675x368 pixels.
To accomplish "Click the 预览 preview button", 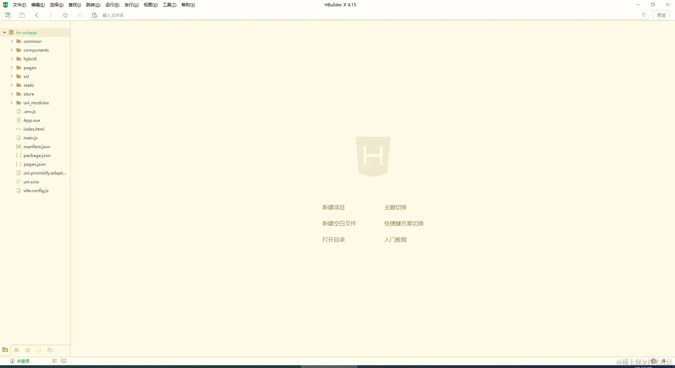I will 661,15.
